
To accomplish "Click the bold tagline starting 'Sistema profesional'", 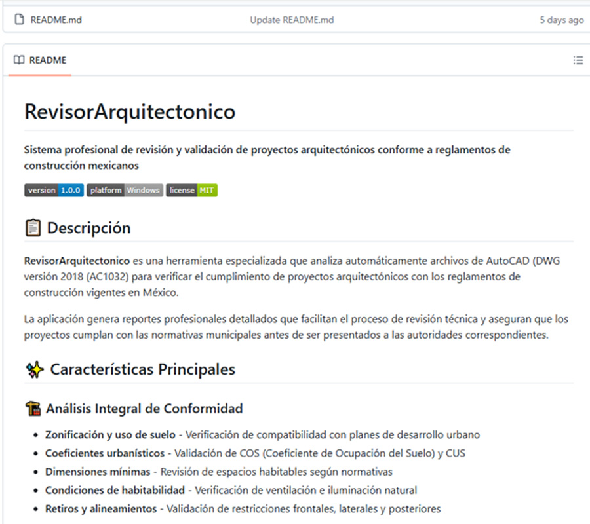I will point(267,157).
